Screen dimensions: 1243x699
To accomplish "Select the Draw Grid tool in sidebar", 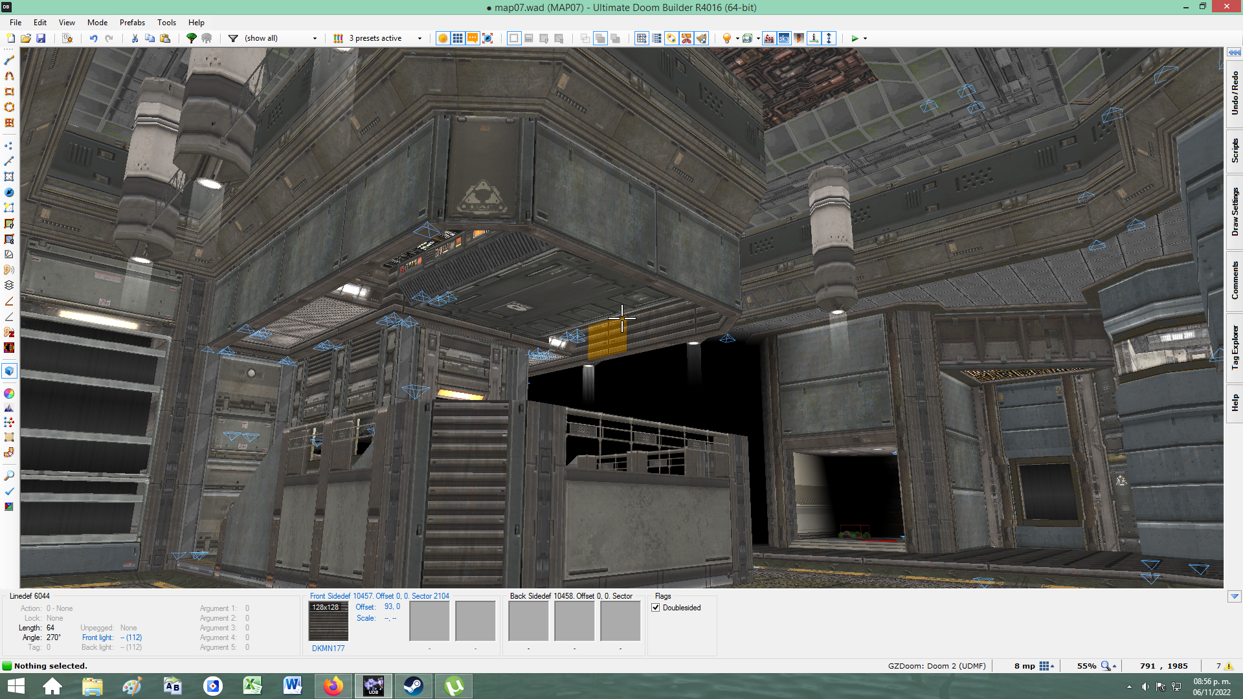I will point(9,122).
